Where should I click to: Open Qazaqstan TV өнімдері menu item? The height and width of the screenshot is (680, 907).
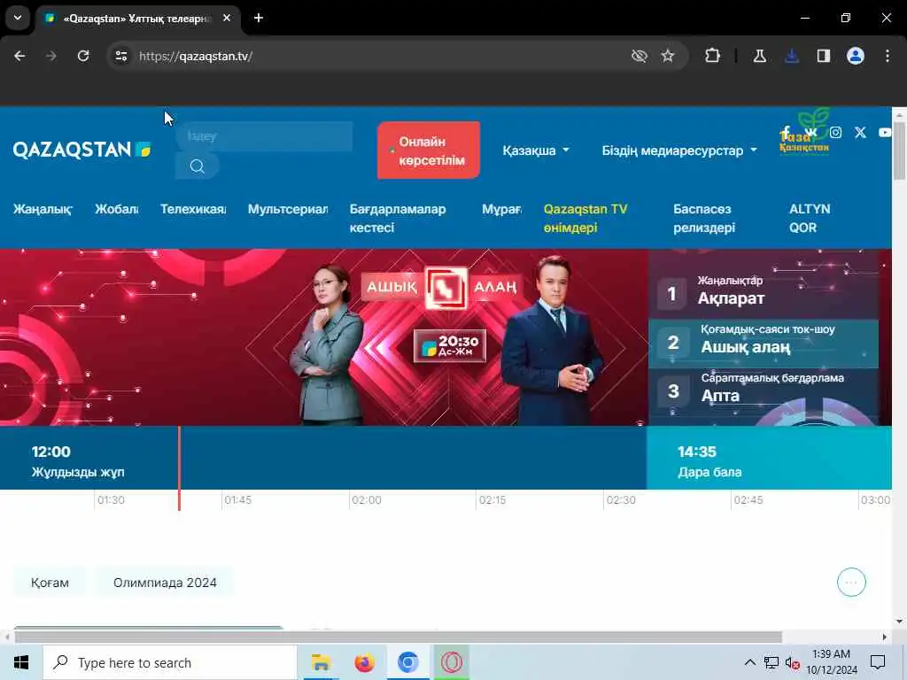pyautogui.click(x=585, y=218)
